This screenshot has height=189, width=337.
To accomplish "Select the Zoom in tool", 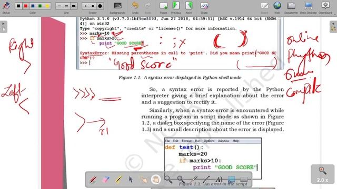I will (x=168, y=180).
